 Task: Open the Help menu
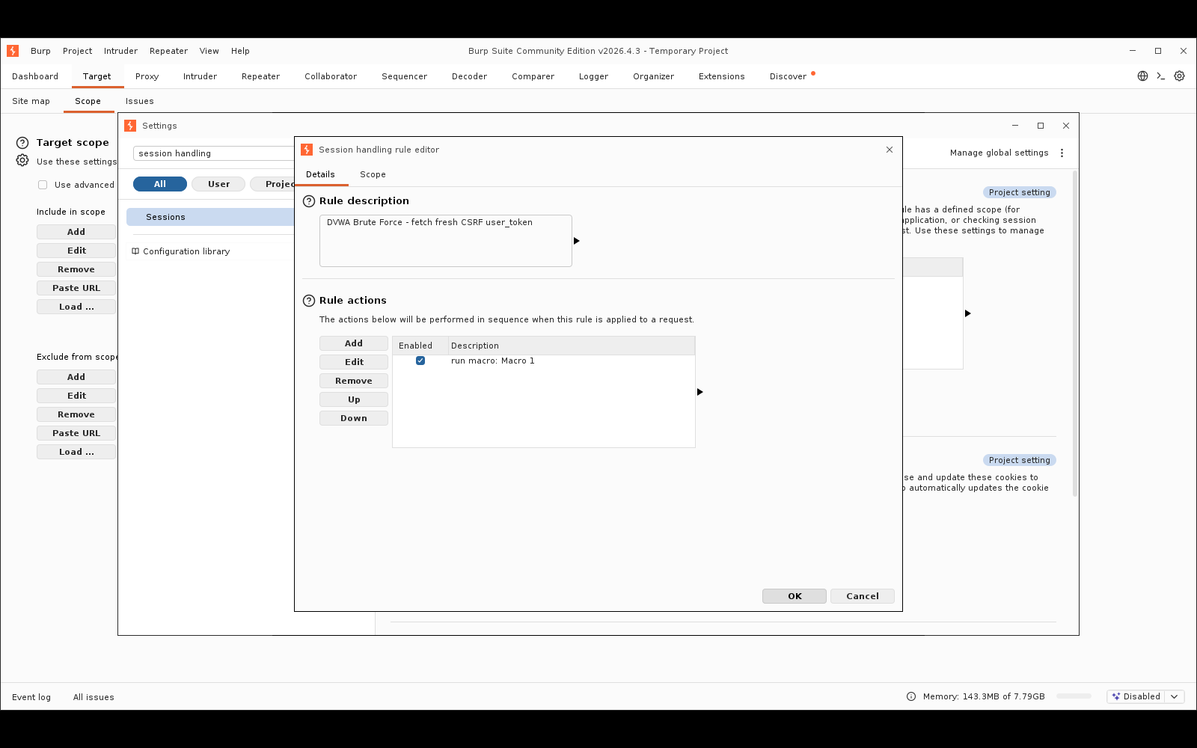coord(240,51)
